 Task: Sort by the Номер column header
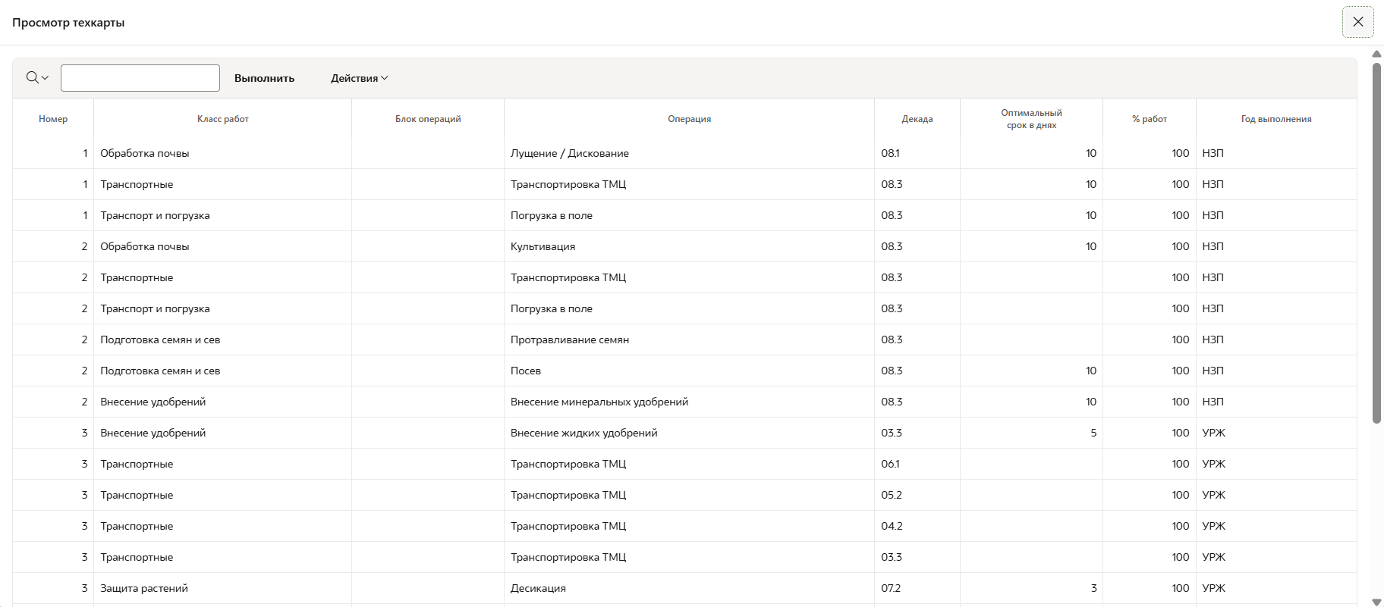pyautogui.click(x=53, y=119)
